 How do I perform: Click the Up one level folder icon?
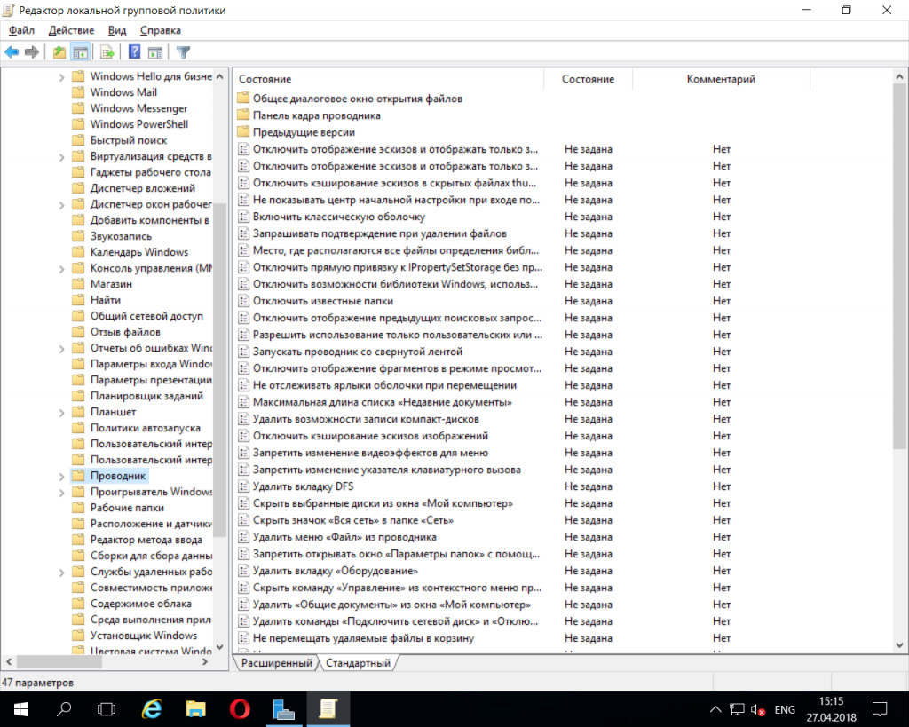(59, 52)
